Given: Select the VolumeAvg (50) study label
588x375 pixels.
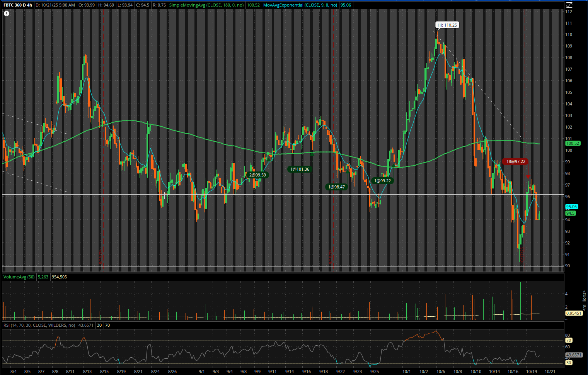Looking at the screenshot, I should click(19, 277).
